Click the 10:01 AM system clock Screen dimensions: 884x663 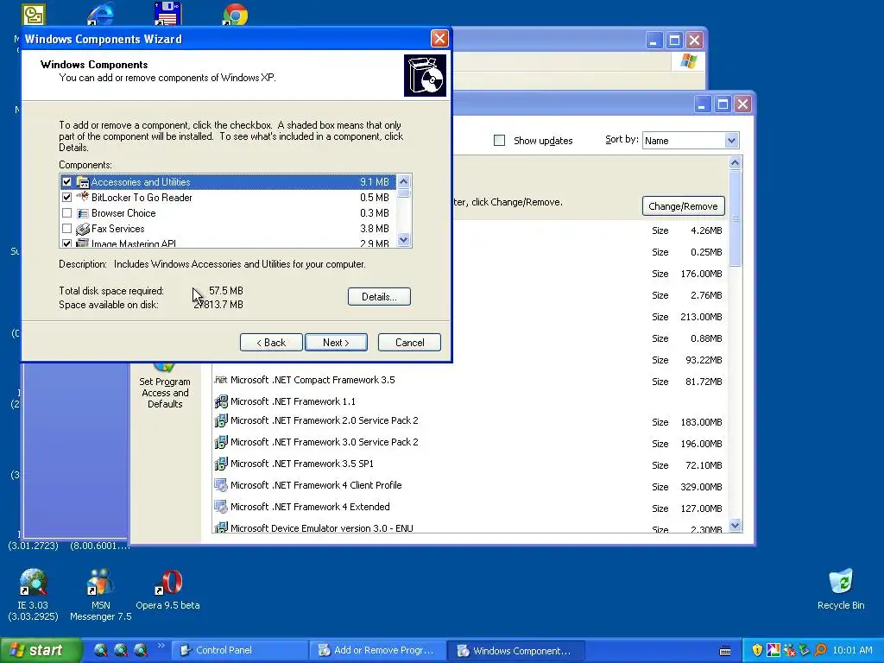(x=852, y=650)
